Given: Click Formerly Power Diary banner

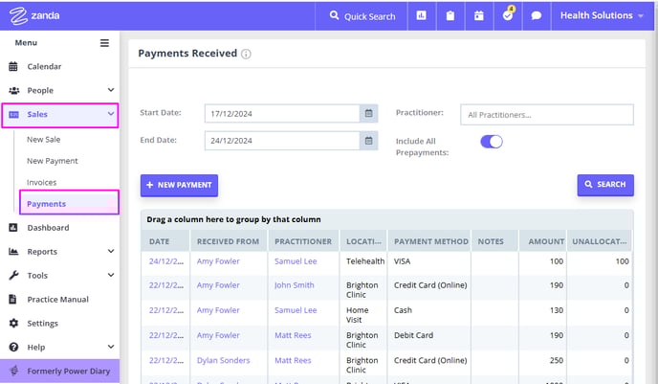Looking at the screenshot, I should (59, 371).
